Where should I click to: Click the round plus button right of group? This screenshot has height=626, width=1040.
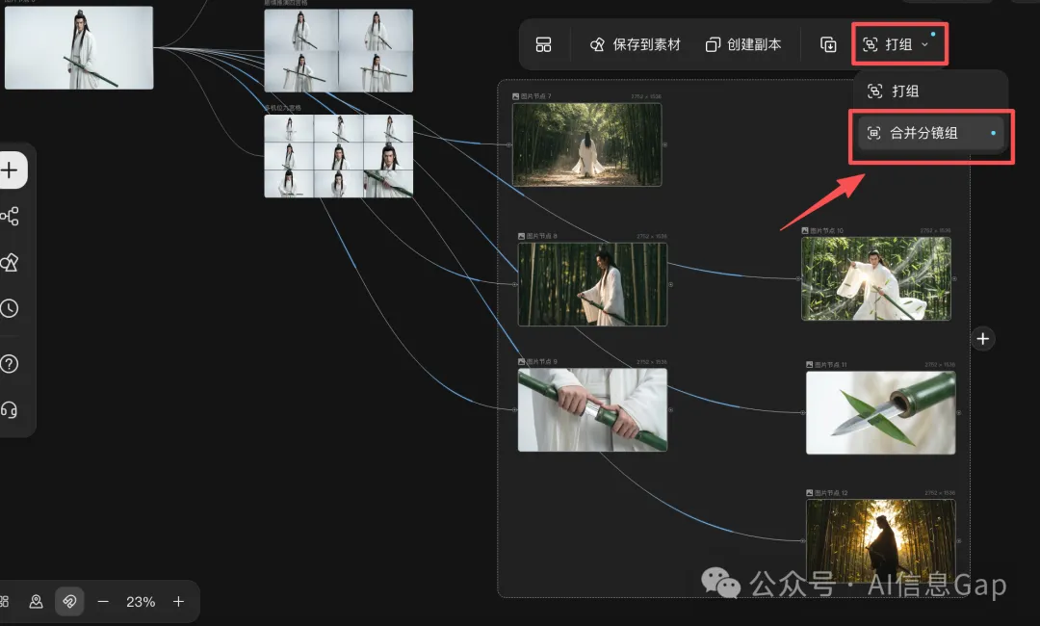pyautogui.click(x=983, y=339)
